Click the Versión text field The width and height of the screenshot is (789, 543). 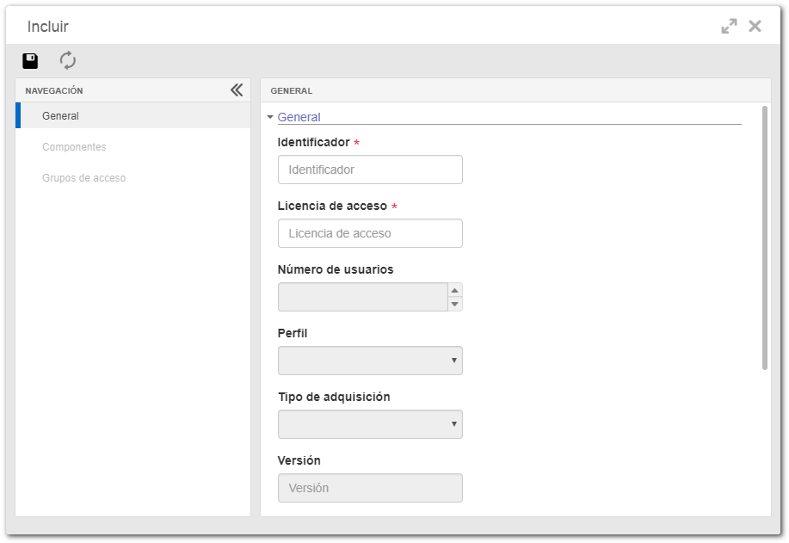[x=370, y=488]
